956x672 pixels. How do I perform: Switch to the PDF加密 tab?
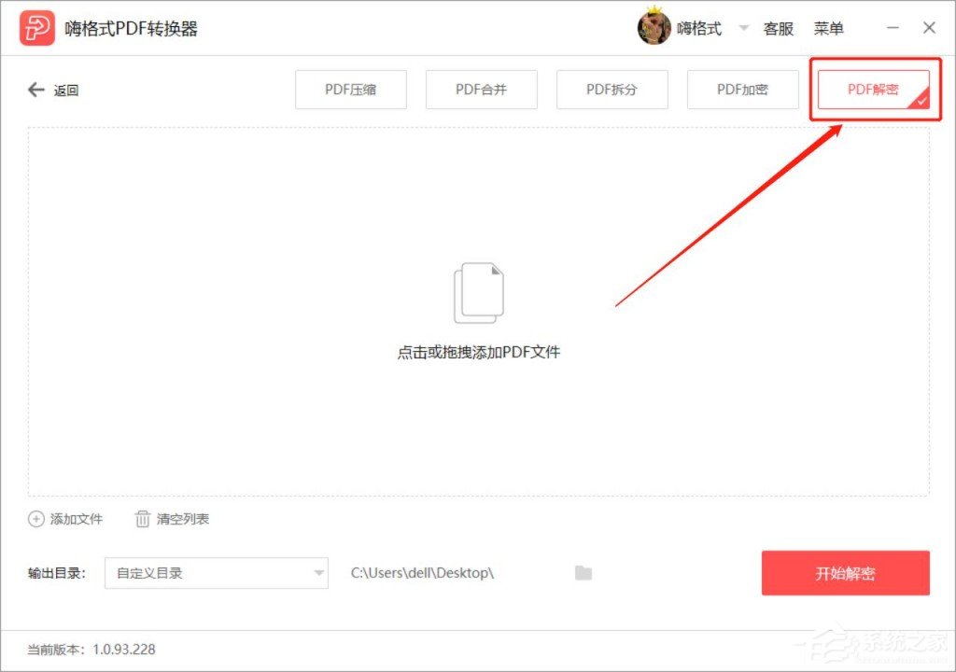coord(742,90)
